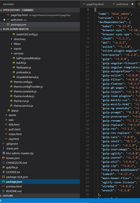Screen dimensions: 140x203
Task: Click the JS icon beside toastrLibConfig.js
Action: 14,34
